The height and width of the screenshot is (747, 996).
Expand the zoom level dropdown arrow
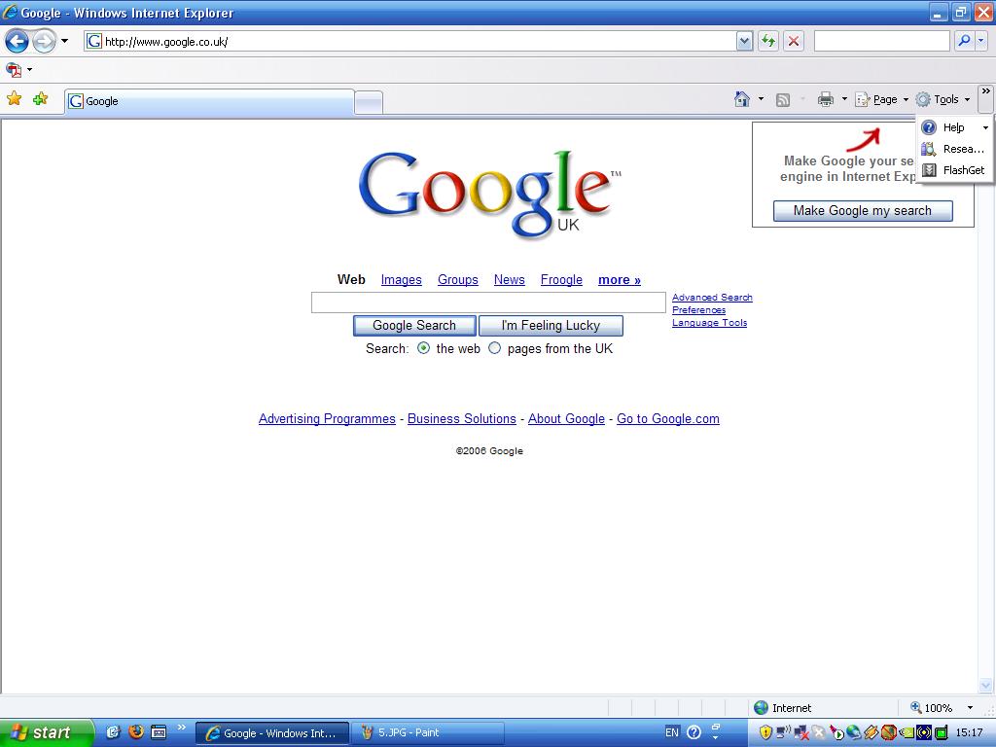click(970, 708)
